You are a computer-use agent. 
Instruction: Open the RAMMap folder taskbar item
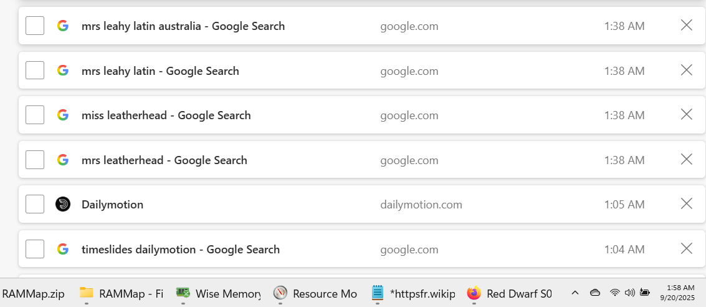(x=122, y=293)
